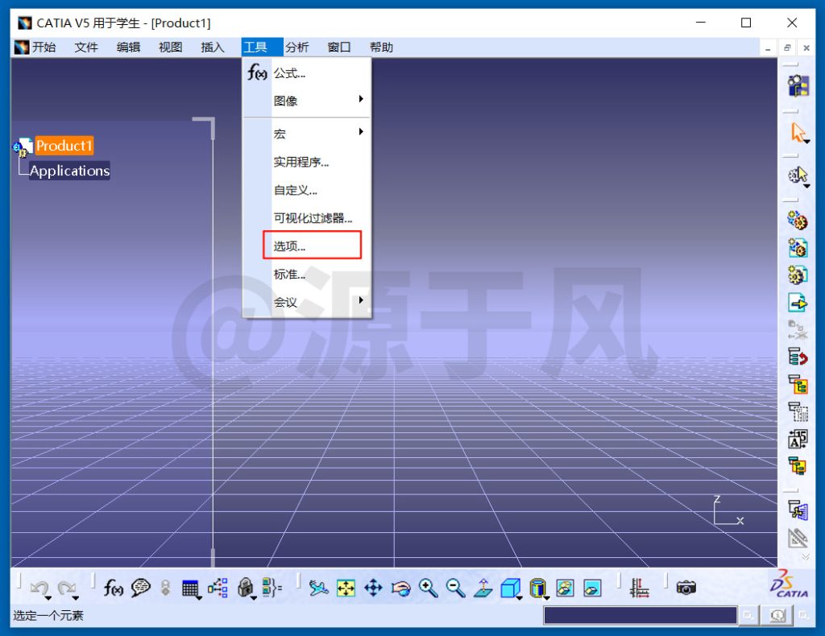The image size is (825, 636).
Task: Open the Shading cylinder dropdown arrow
Action: (547, 598)
